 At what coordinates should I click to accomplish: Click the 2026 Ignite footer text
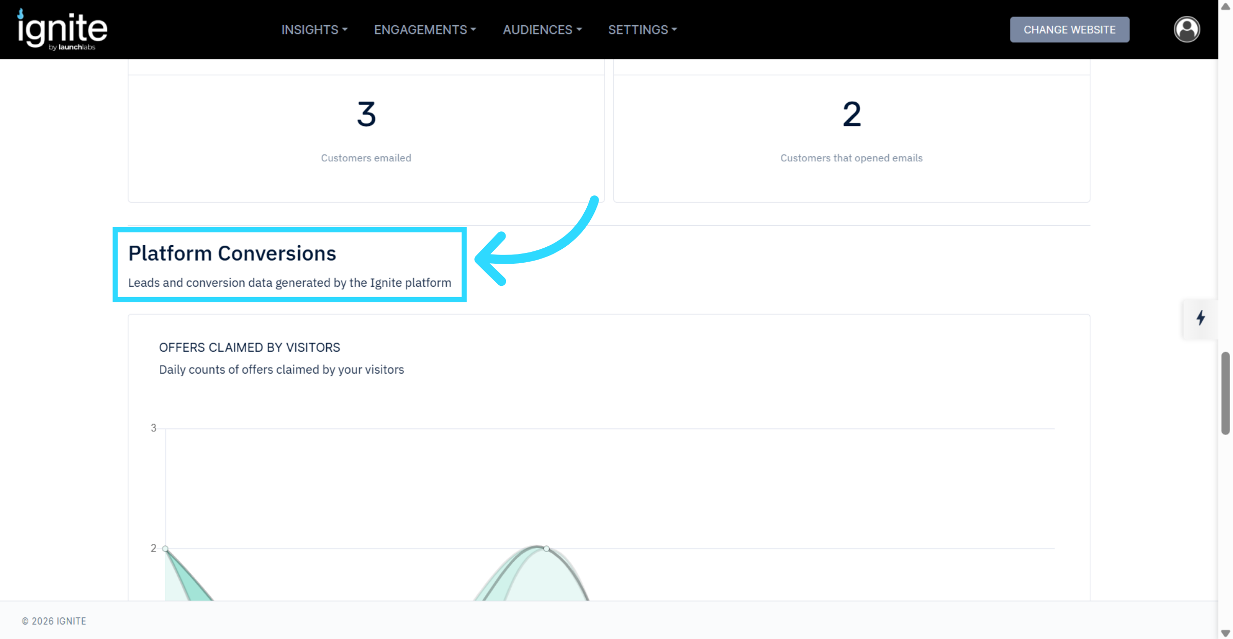[54, 621]
